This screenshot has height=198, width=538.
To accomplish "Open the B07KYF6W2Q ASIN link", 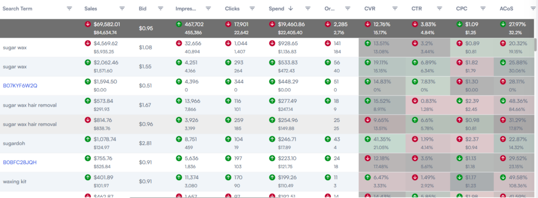I will tap(20, 86).
